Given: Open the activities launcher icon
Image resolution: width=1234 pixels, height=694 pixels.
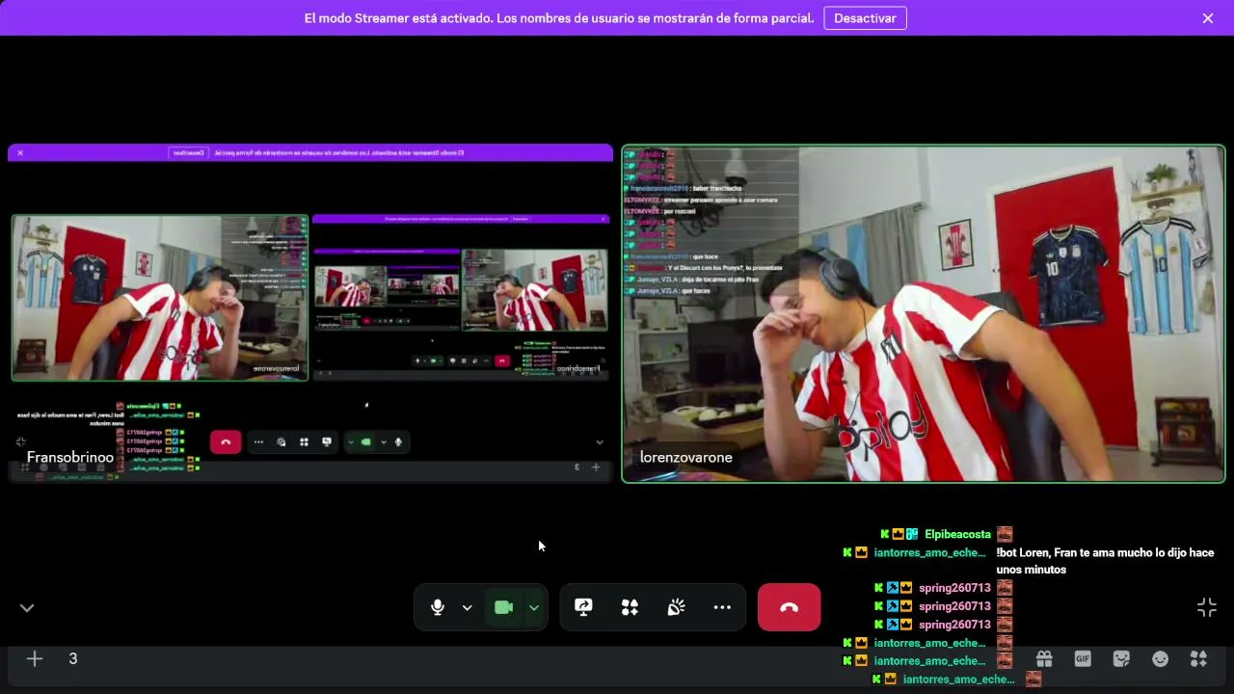Looking at the screenshot, I should (x=630, y=607).
